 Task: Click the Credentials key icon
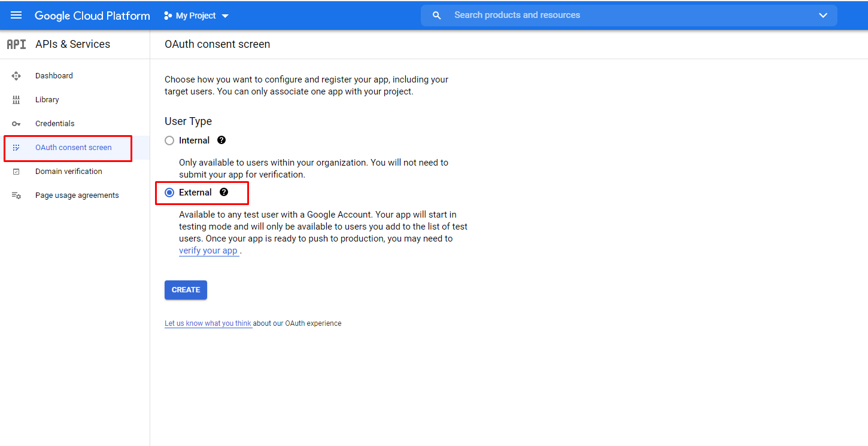point(16,124)
